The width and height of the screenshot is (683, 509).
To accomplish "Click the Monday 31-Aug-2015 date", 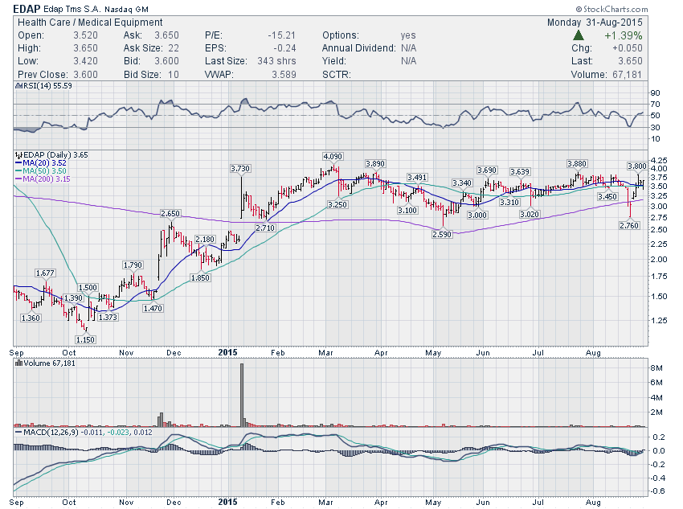I will (595, 23).
